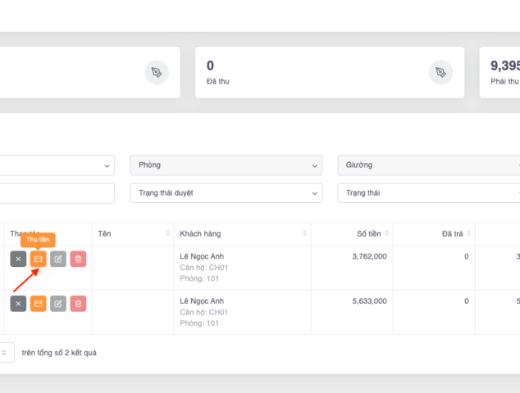The width and height of the screenshot is (520, 393).
Task: Click the pen icon on the Đã thu card
Action: click(x=440, y=73)
